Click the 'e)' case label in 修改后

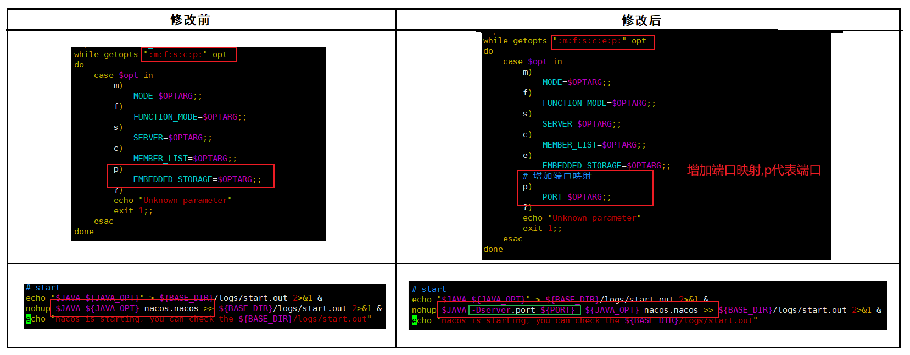tap(527, 155)
